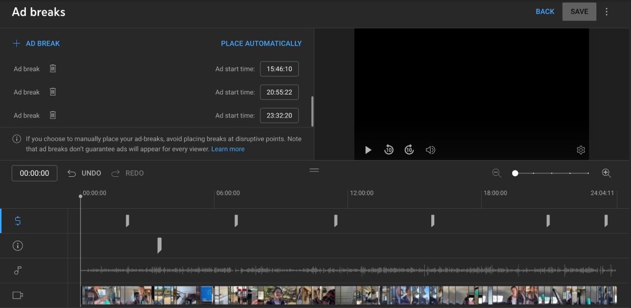
Task: Edit the 15:46:10 ad start time field
Action: [x=279, y=68]
